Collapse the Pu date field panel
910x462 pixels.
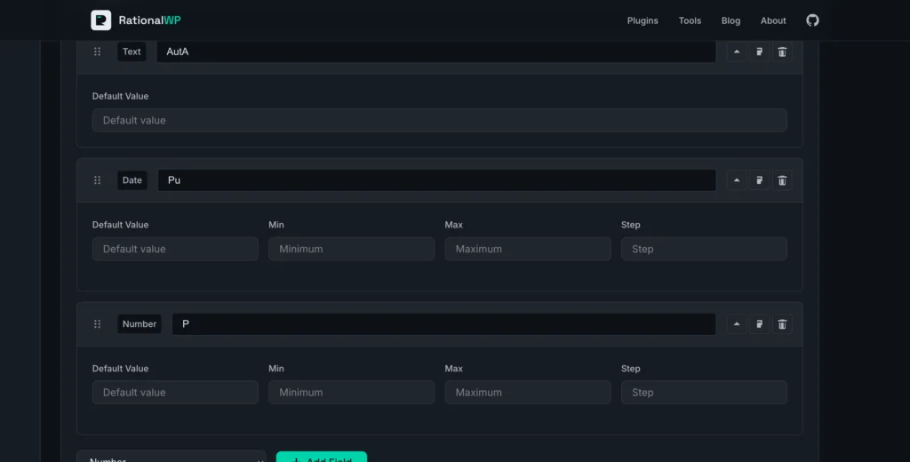tap(737, 180)
